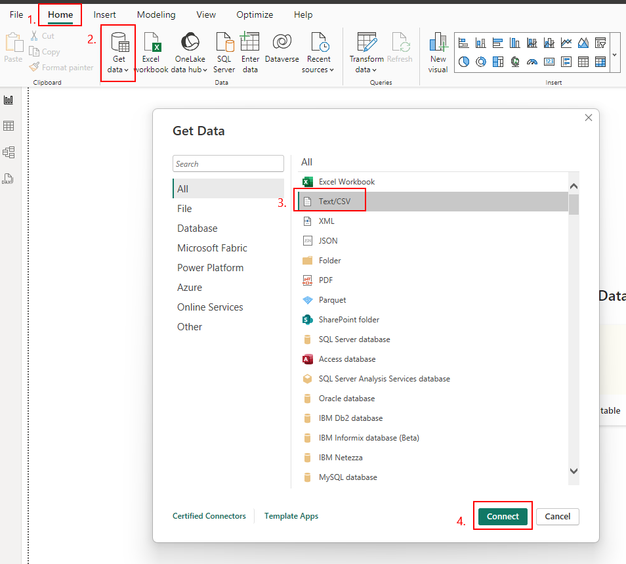Add a New visual from ribbon

point(438,53)
